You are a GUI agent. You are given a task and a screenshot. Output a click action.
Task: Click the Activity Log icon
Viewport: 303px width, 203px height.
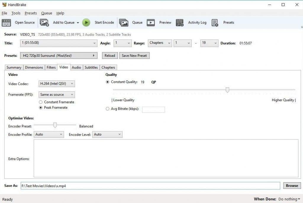[180, 22]
